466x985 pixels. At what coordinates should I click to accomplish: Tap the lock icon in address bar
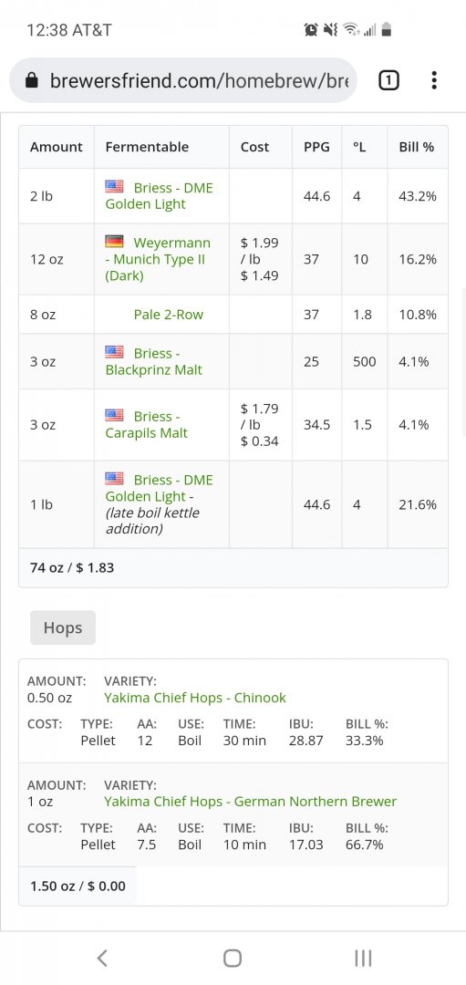pos(31,80)
